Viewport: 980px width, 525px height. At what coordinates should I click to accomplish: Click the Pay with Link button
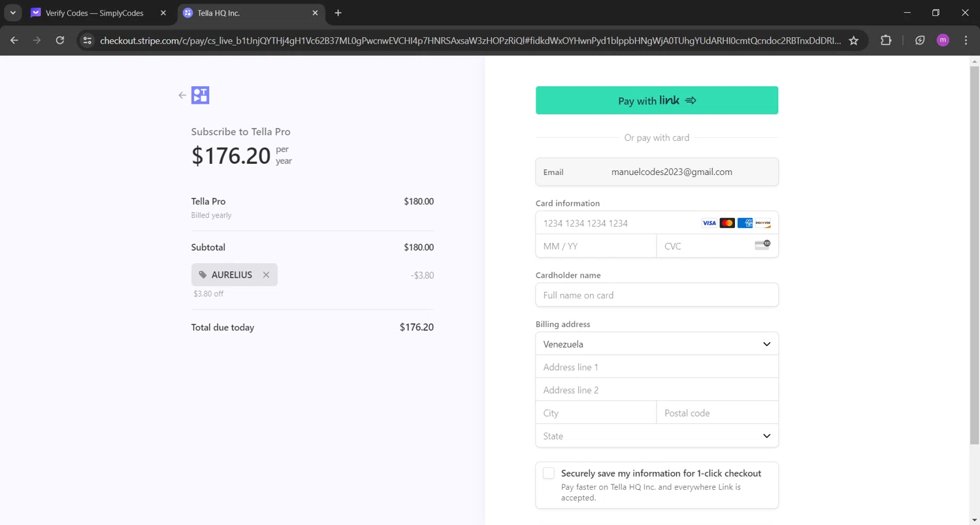click(x=657, y=101)
